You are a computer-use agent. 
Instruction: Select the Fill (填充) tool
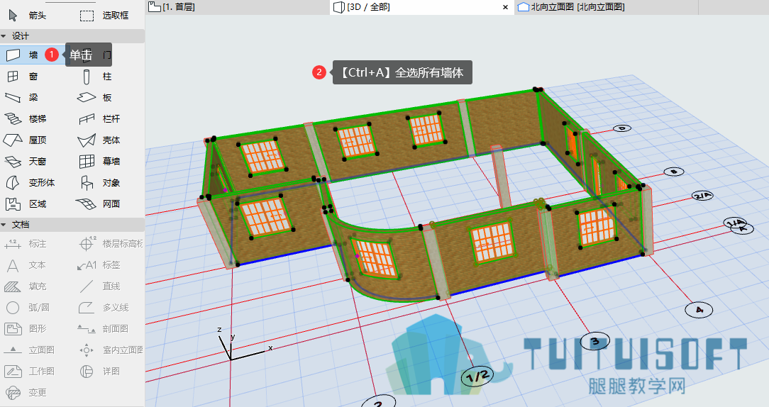(x=26, y=286)
